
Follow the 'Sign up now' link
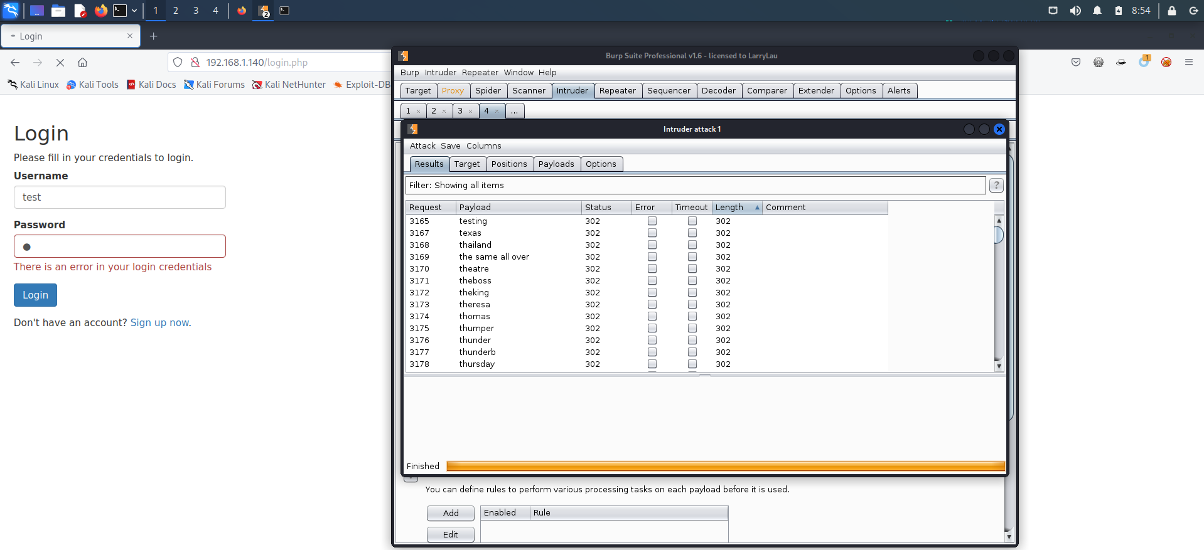[x=159, y=322]
